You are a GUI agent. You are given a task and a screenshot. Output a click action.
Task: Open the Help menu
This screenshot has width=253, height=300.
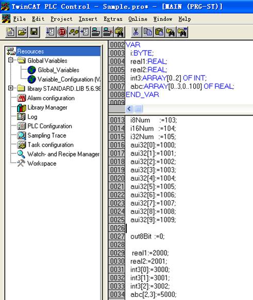click(x=184, y=19)
